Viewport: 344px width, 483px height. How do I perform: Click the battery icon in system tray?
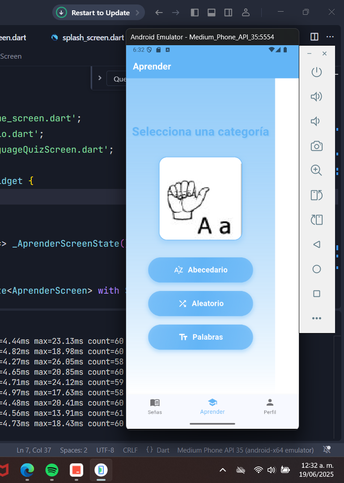(x=285, y=470)
